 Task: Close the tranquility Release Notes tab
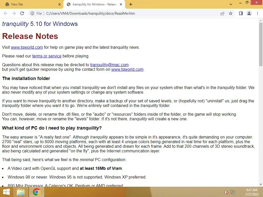pyautogui.click(x=121, y=4)
